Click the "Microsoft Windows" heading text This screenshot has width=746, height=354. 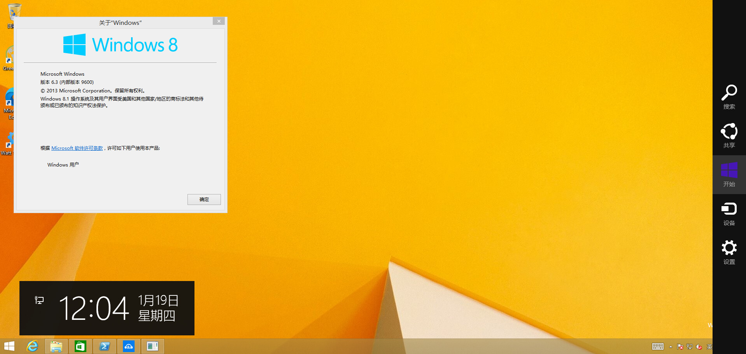(62, 74)
